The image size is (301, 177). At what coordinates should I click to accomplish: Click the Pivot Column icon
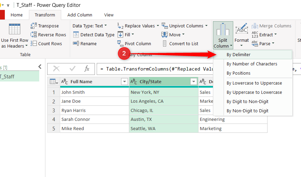coord(120,43)
